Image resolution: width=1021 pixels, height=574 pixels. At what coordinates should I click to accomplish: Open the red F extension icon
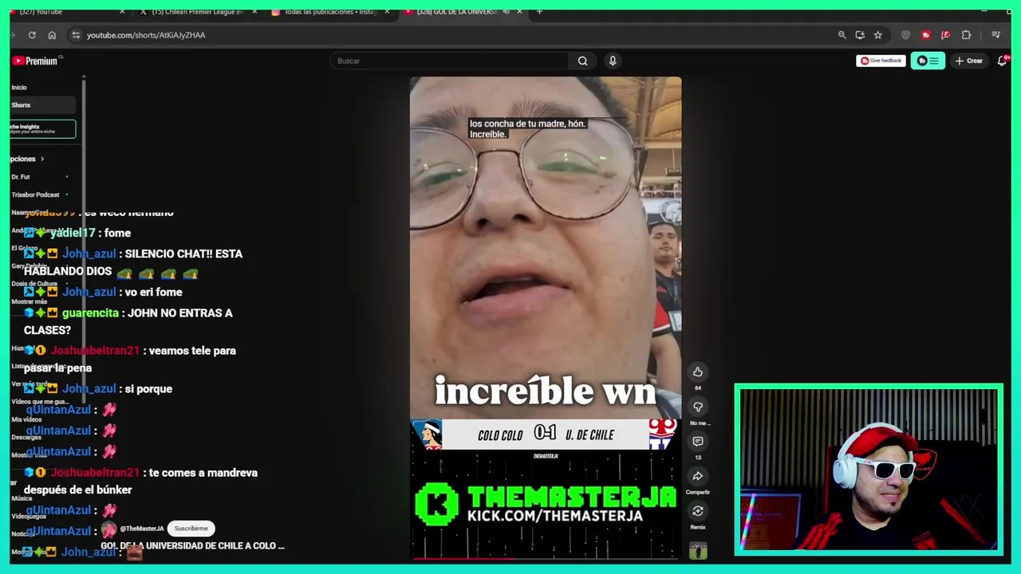pyautogui.click(x=945, y=35)
